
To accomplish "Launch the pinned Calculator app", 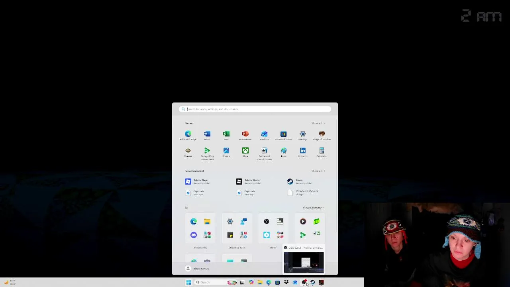I will (322, 152).
